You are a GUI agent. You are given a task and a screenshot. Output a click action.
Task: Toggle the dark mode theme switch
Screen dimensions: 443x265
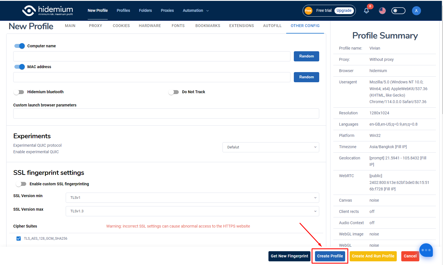398,11
